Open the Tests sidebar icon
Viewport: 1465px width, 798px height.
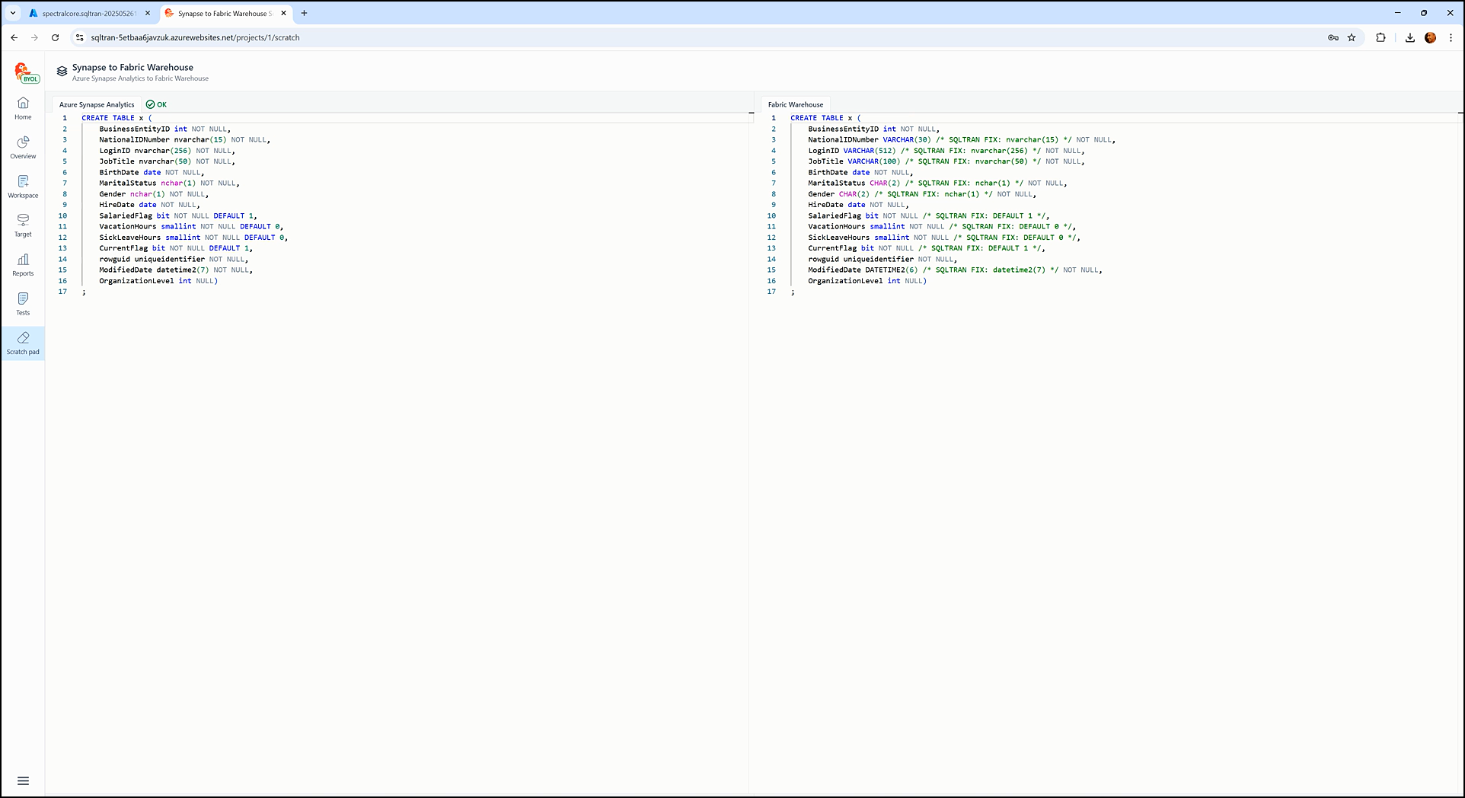[x=23, y=303]
